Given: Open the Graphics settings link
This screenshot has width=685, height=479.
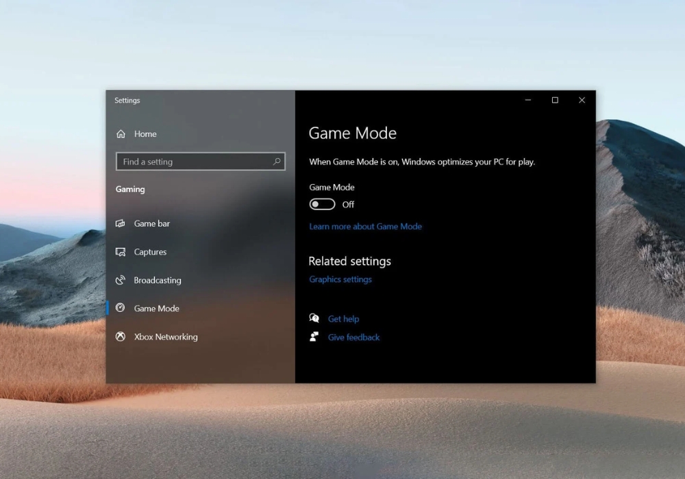Looking at the screenshot, I should point(340,279).
